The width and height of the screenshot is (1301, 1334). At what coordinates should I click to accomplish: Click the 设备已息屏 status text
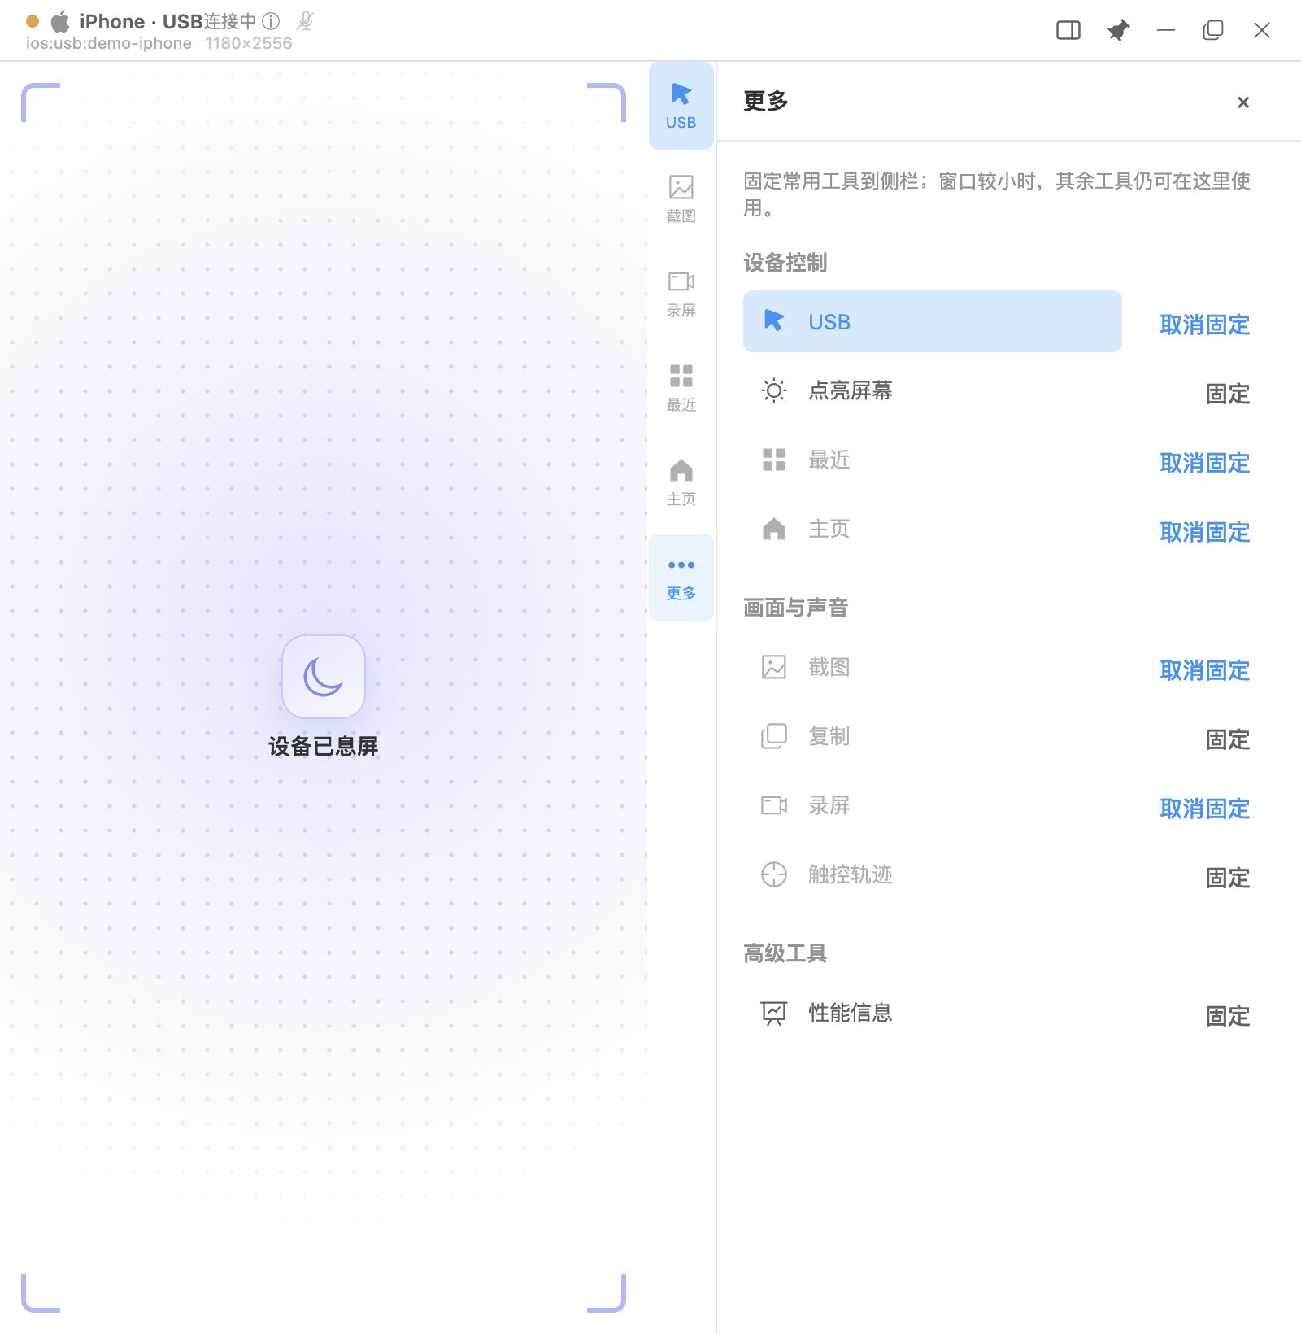pos(324,746)
